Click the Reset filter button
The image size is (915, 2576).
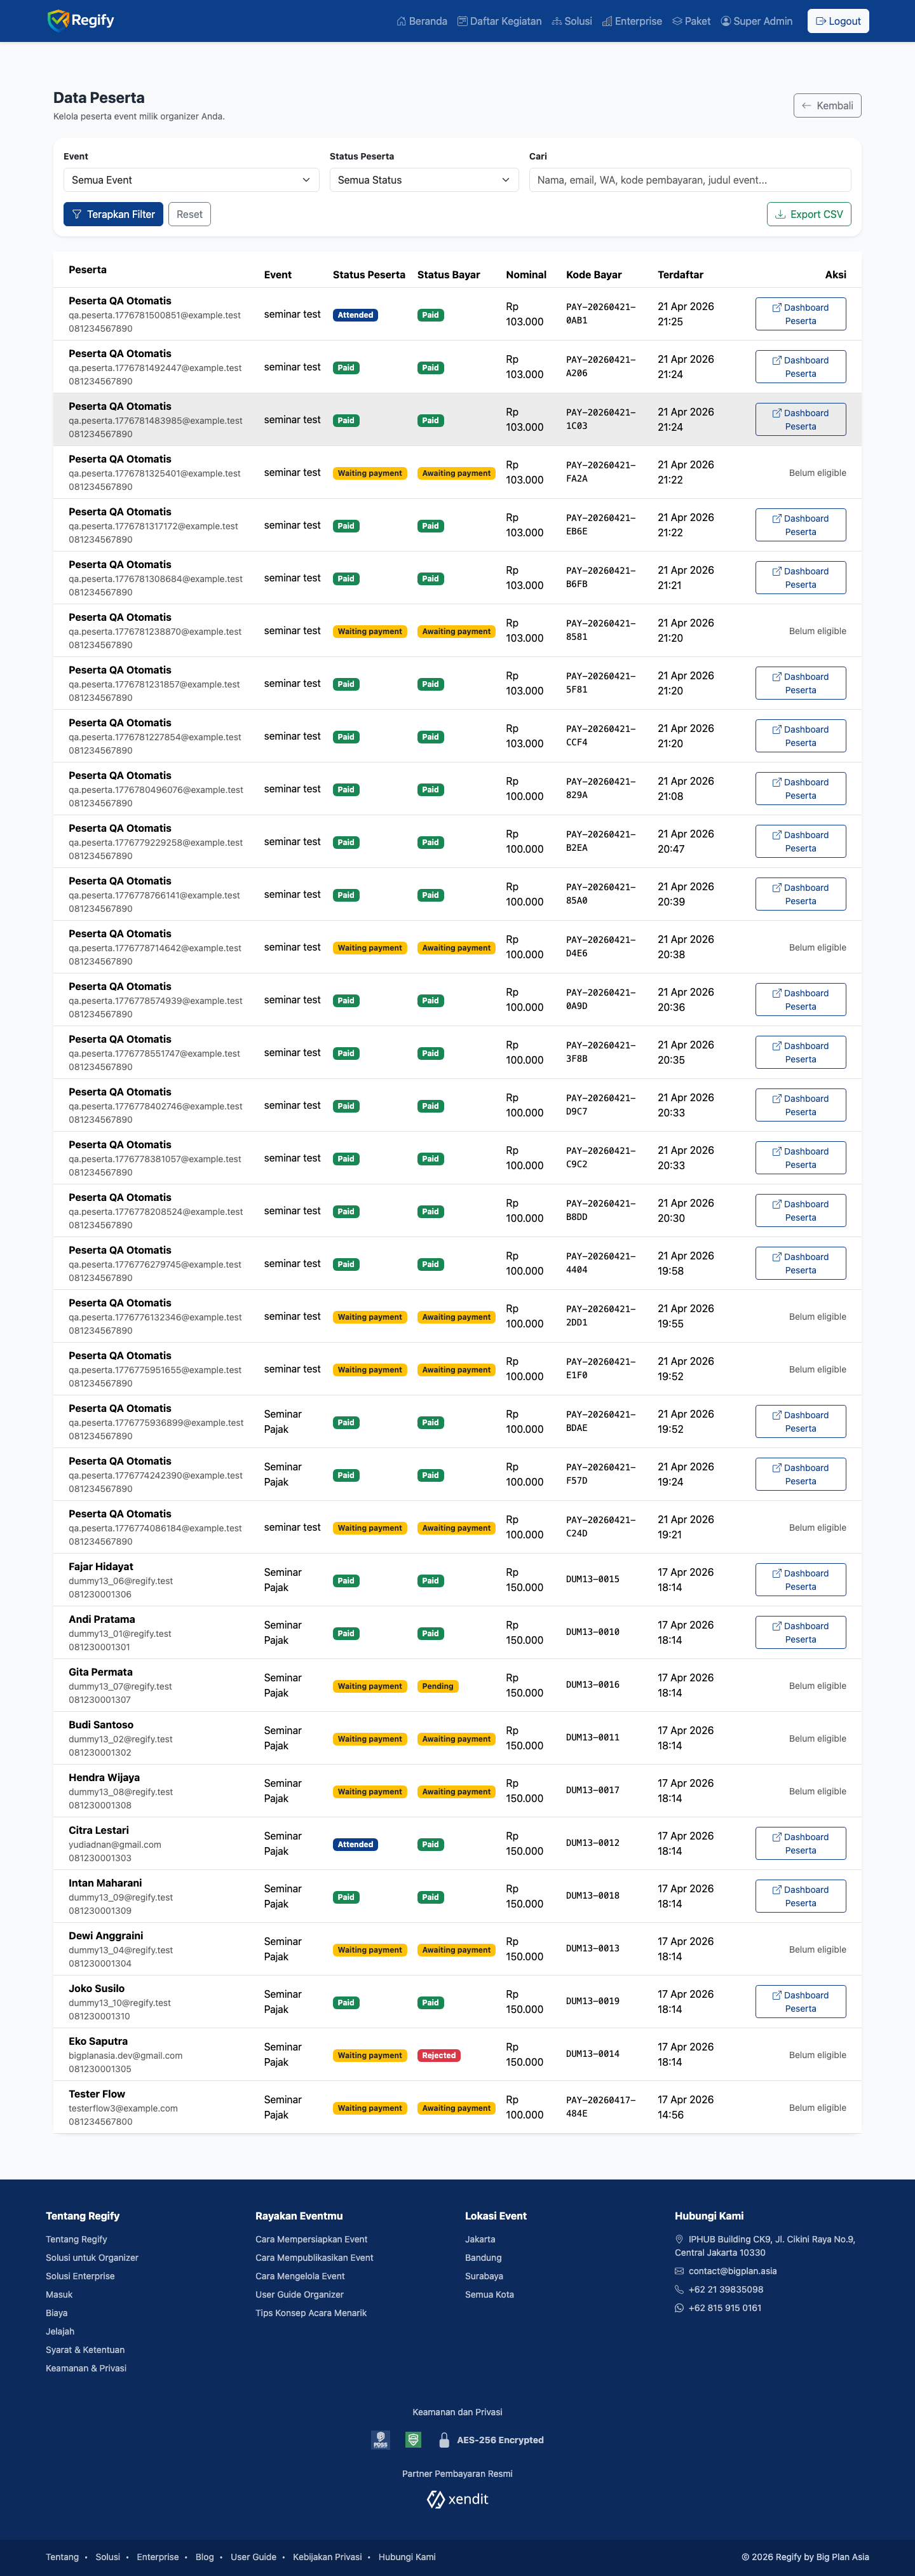coord(189,214)
